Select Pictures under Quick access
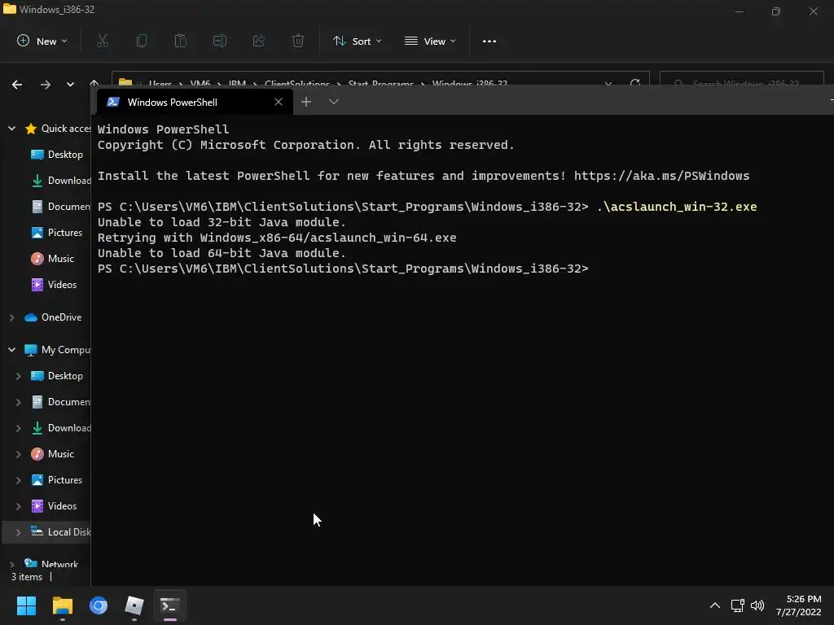This screenshot has width=834, height=625. 65,233
